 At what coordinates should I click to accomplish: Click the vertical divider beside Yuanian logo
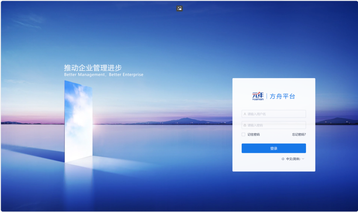[267, 96]
